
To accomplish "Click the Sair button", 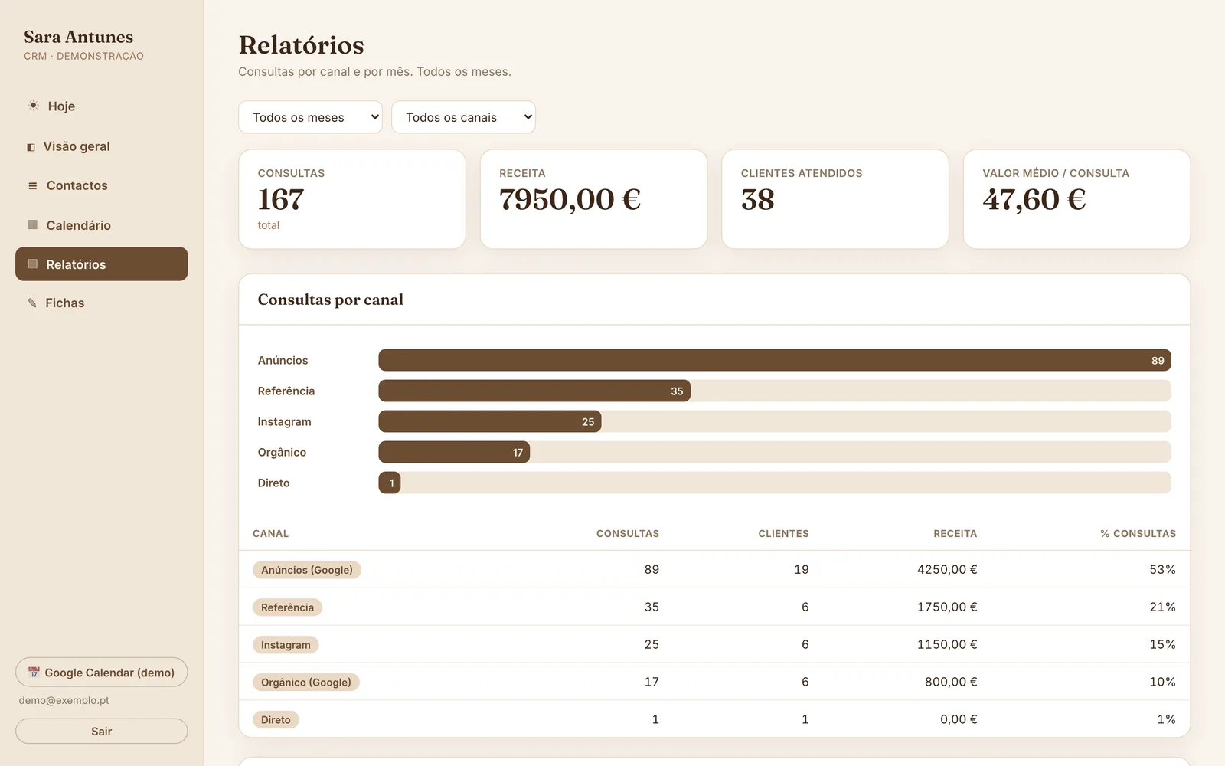I will pos(102,732).
